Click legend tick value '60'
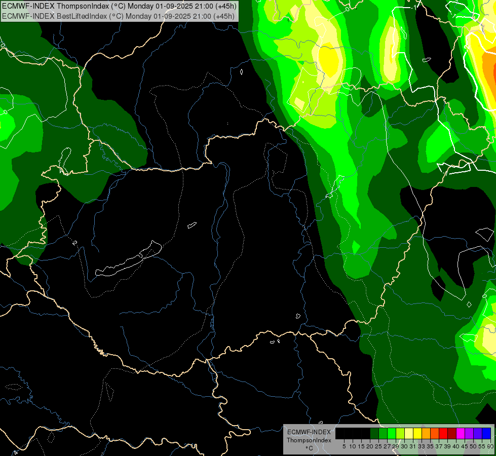 (x=490, y=446)
